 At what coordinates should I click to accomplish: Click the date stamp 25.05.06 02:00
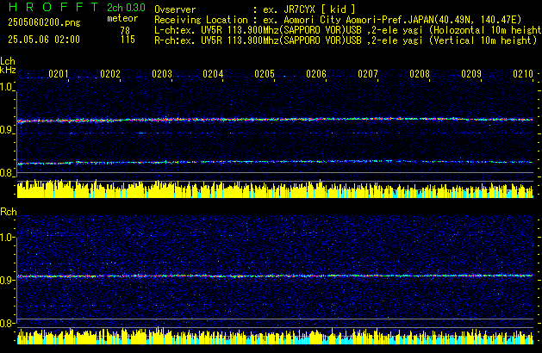[x=44, y=40]
